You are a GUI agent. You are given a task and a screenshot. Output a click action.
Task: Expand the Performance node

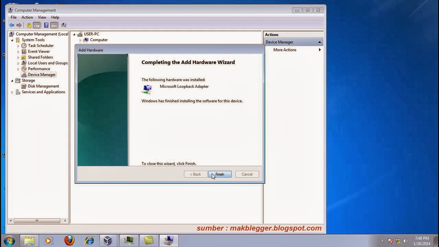coord(19,69)
